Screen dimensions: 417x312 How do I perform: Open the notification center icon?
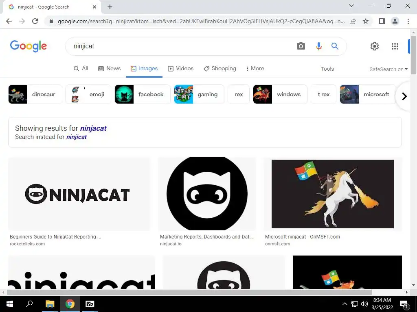404,304
